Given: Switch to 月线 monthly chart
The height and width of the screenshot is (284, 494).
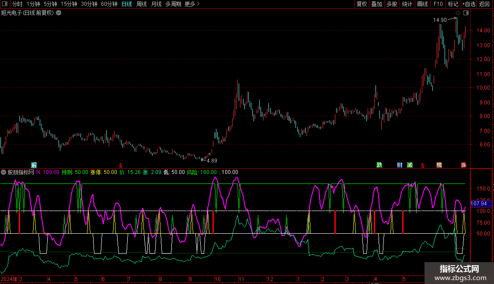Looking at the screenshot, I should coord(156,4).
